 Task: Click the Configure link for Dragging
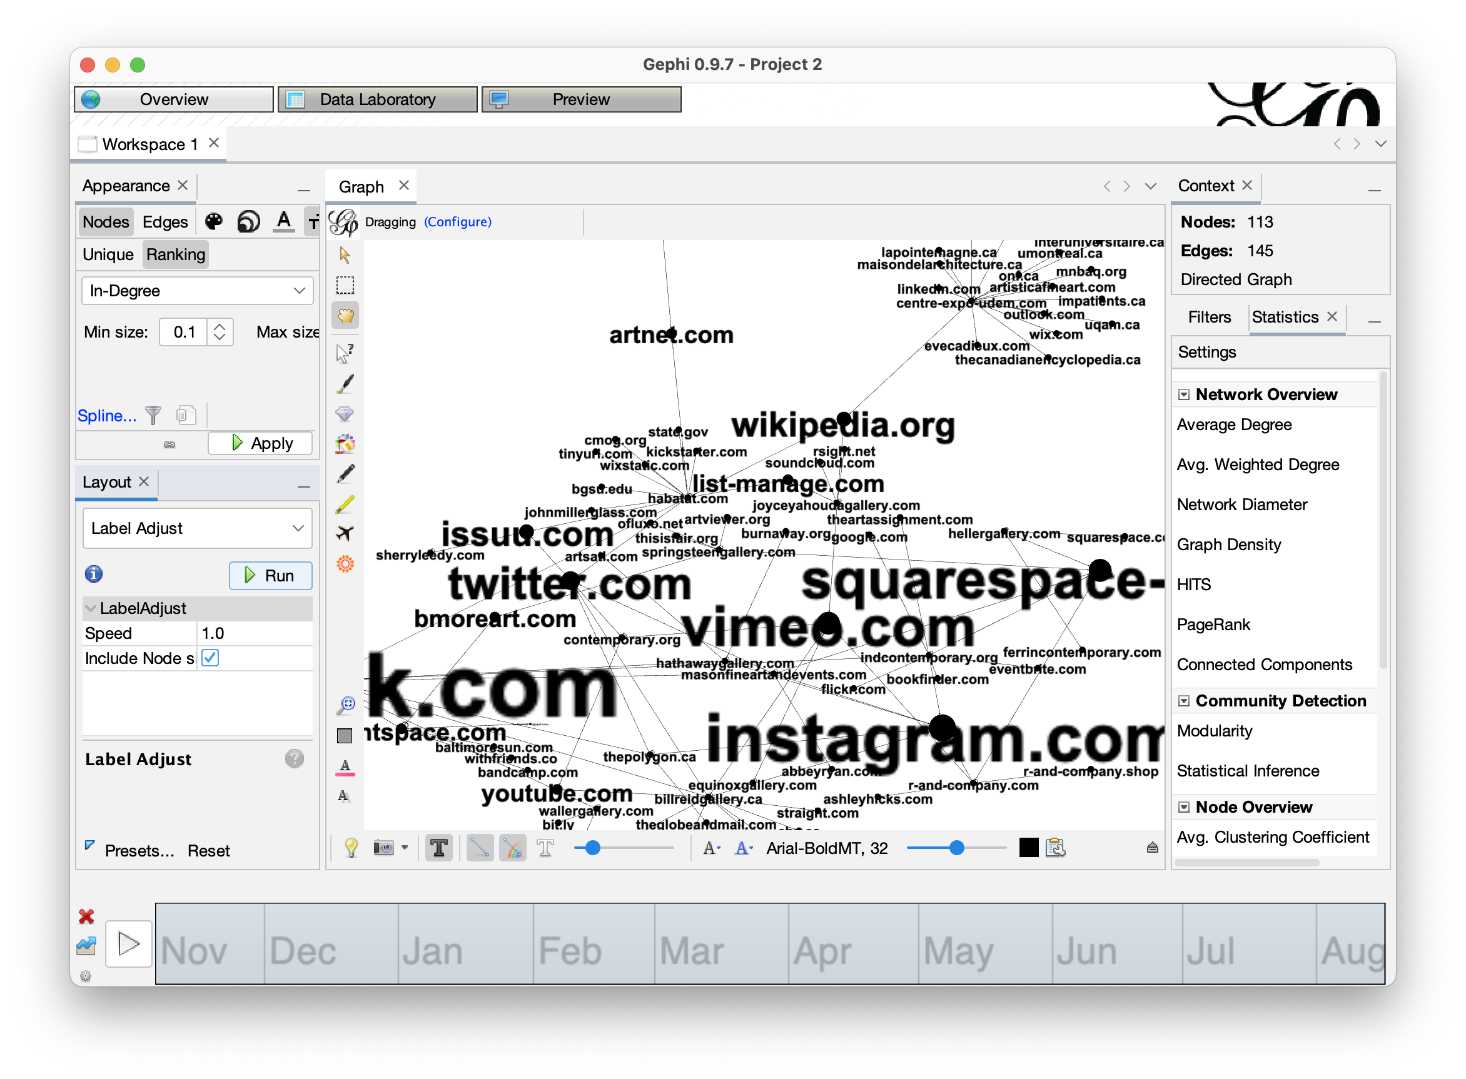pos(457,222)
